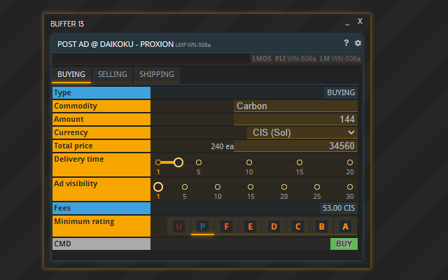Set Ad visibility to 5
This screenshot has width=448, height=280.
[x=185, y=187]
